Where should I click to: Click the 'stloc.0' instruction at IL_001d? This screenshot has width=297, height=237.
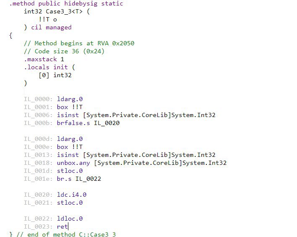coord(70,171)
